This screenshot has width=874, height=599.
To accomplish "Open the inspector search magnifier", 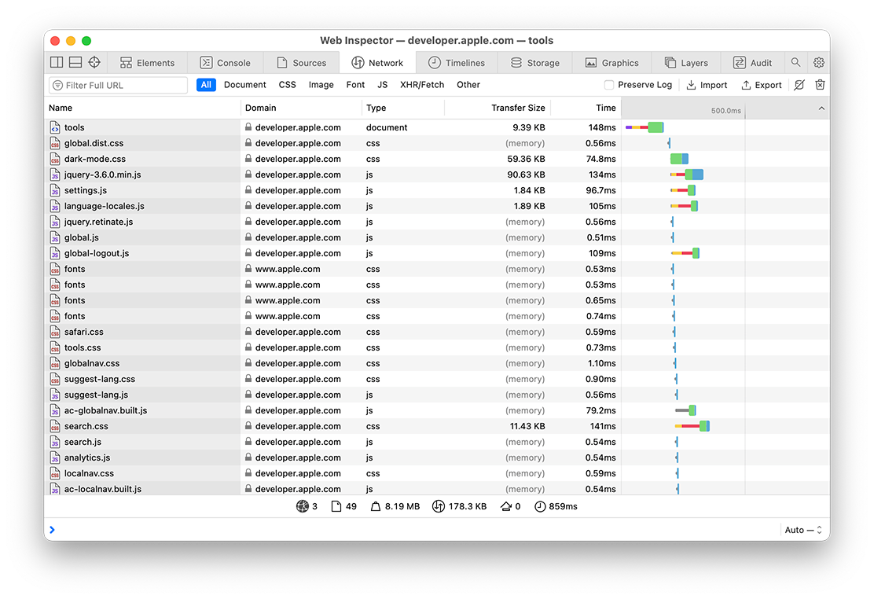I will 796,63.
